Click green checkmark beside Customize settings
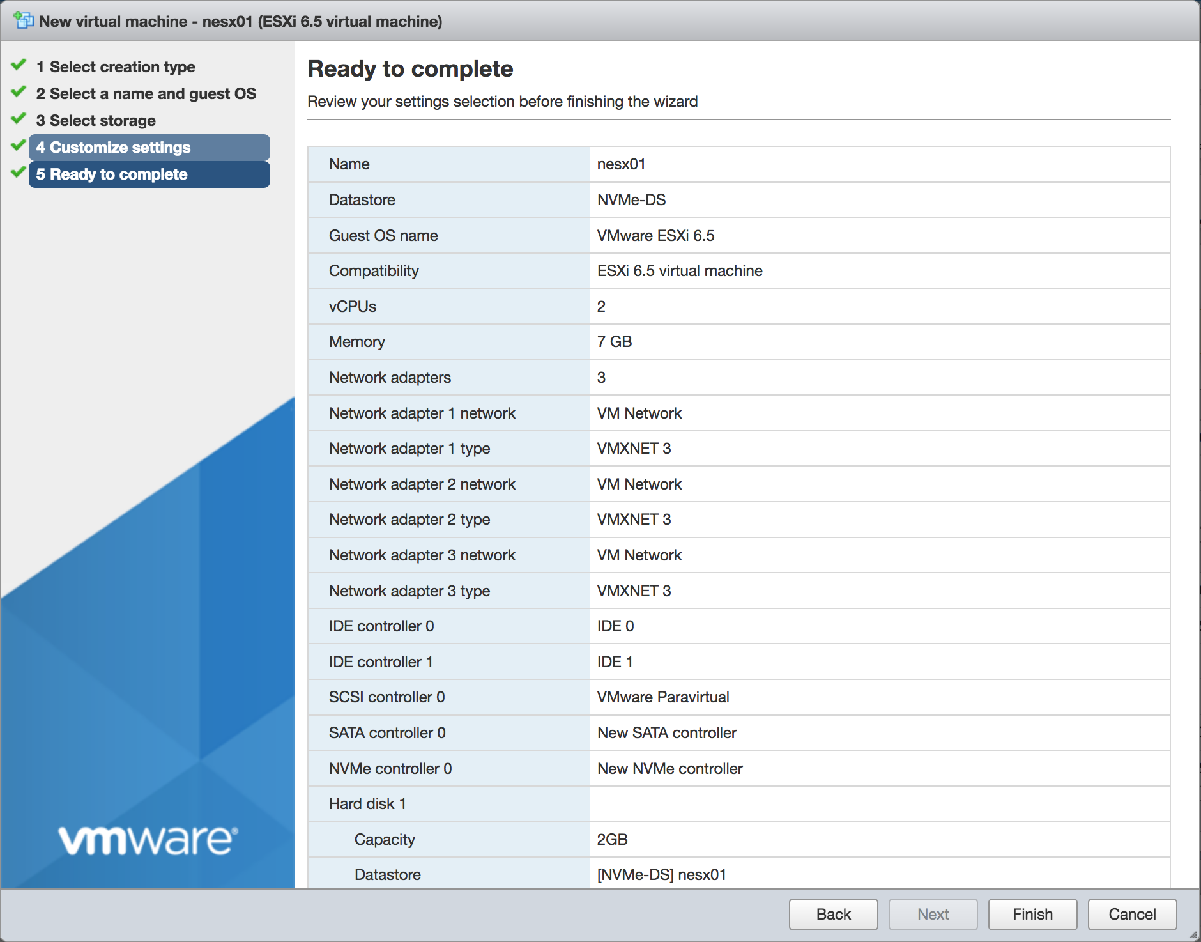1201x942 pixels. click(x=19, y=145)
